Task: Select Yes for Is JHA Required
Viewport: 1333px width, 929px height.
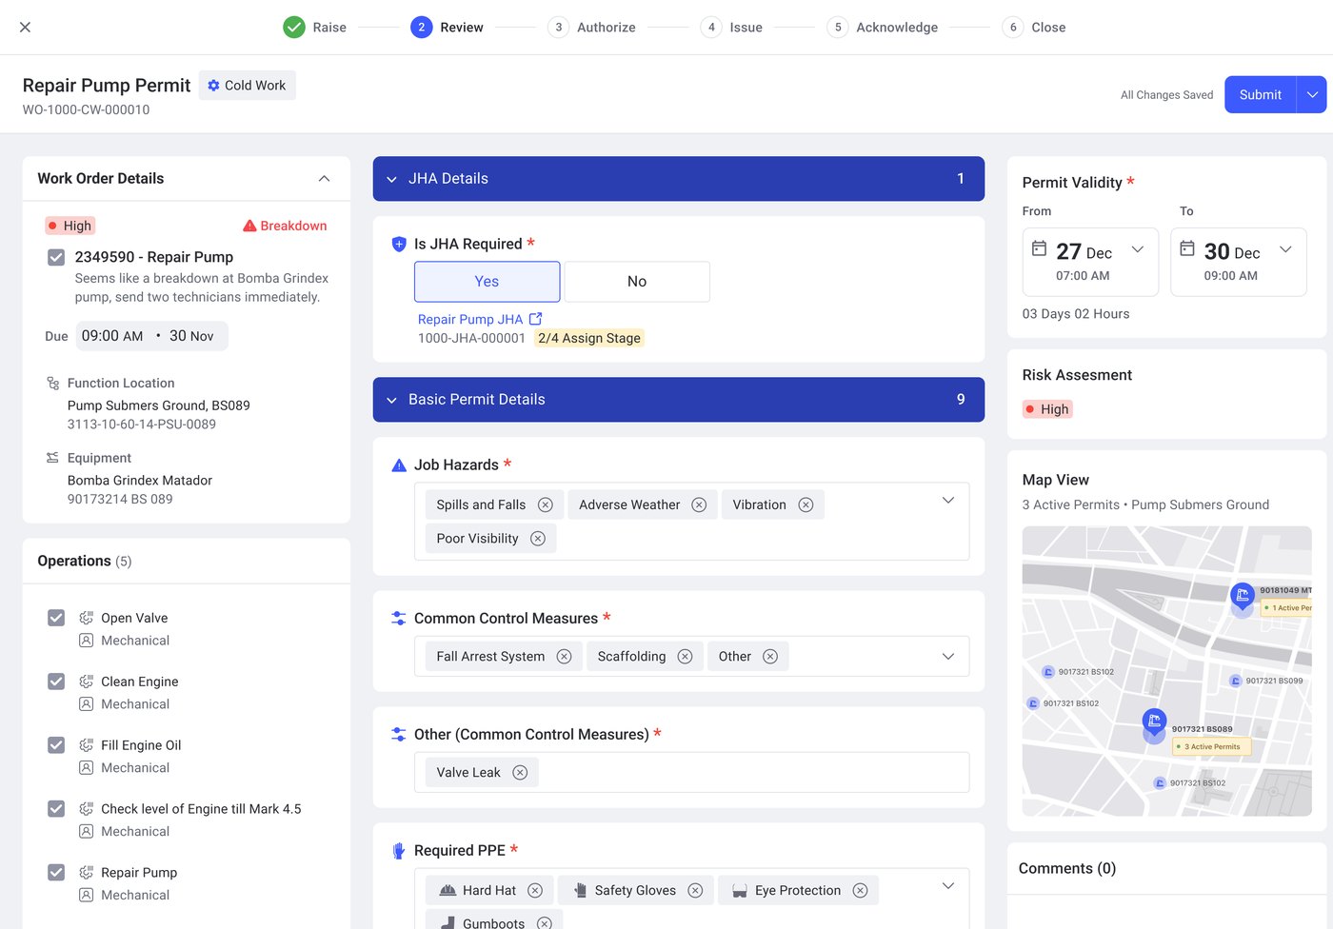Action: pyautogui.click(x=487, y=282)
